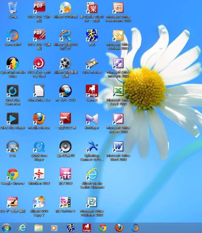The width and height of the screenshot is (202, 233).
Task: Select the CyberLink Media Suite icon
Action: click(x=12, y=63)
